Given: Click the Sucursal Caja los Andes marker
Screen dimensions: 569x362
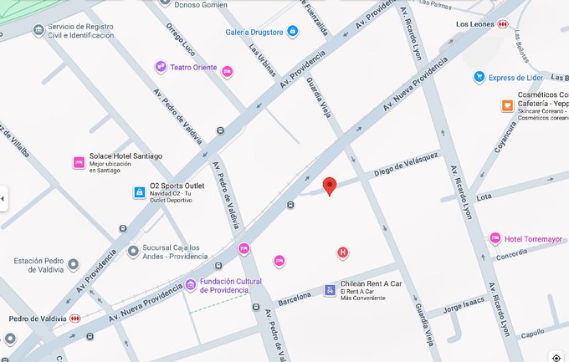Looking at the screenshot, I should (x=133, y=251).
